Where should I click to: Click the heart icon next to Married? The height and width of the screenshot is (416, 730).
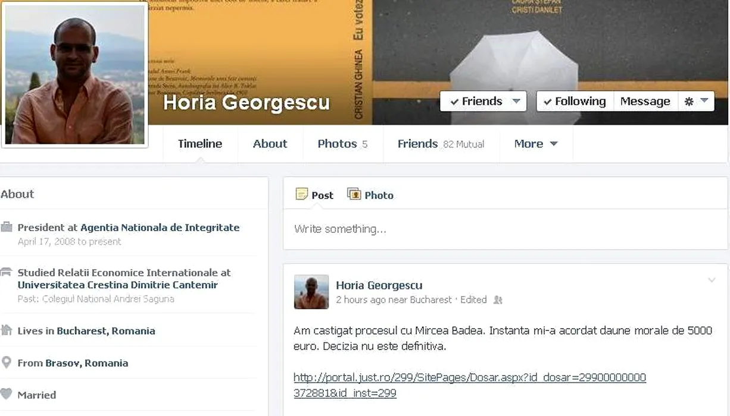coord(7,394)
